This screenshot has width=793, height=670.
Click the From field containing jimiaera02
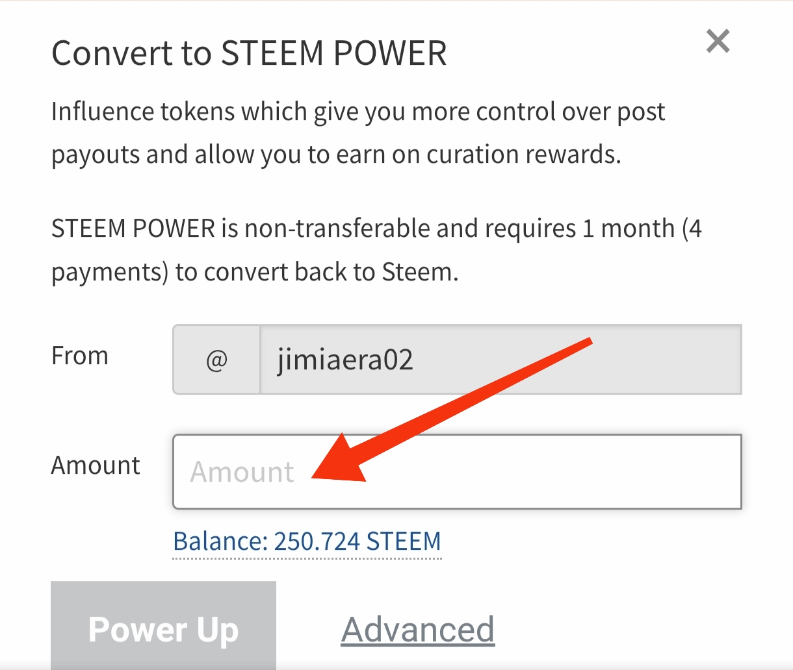click(500, 360)
